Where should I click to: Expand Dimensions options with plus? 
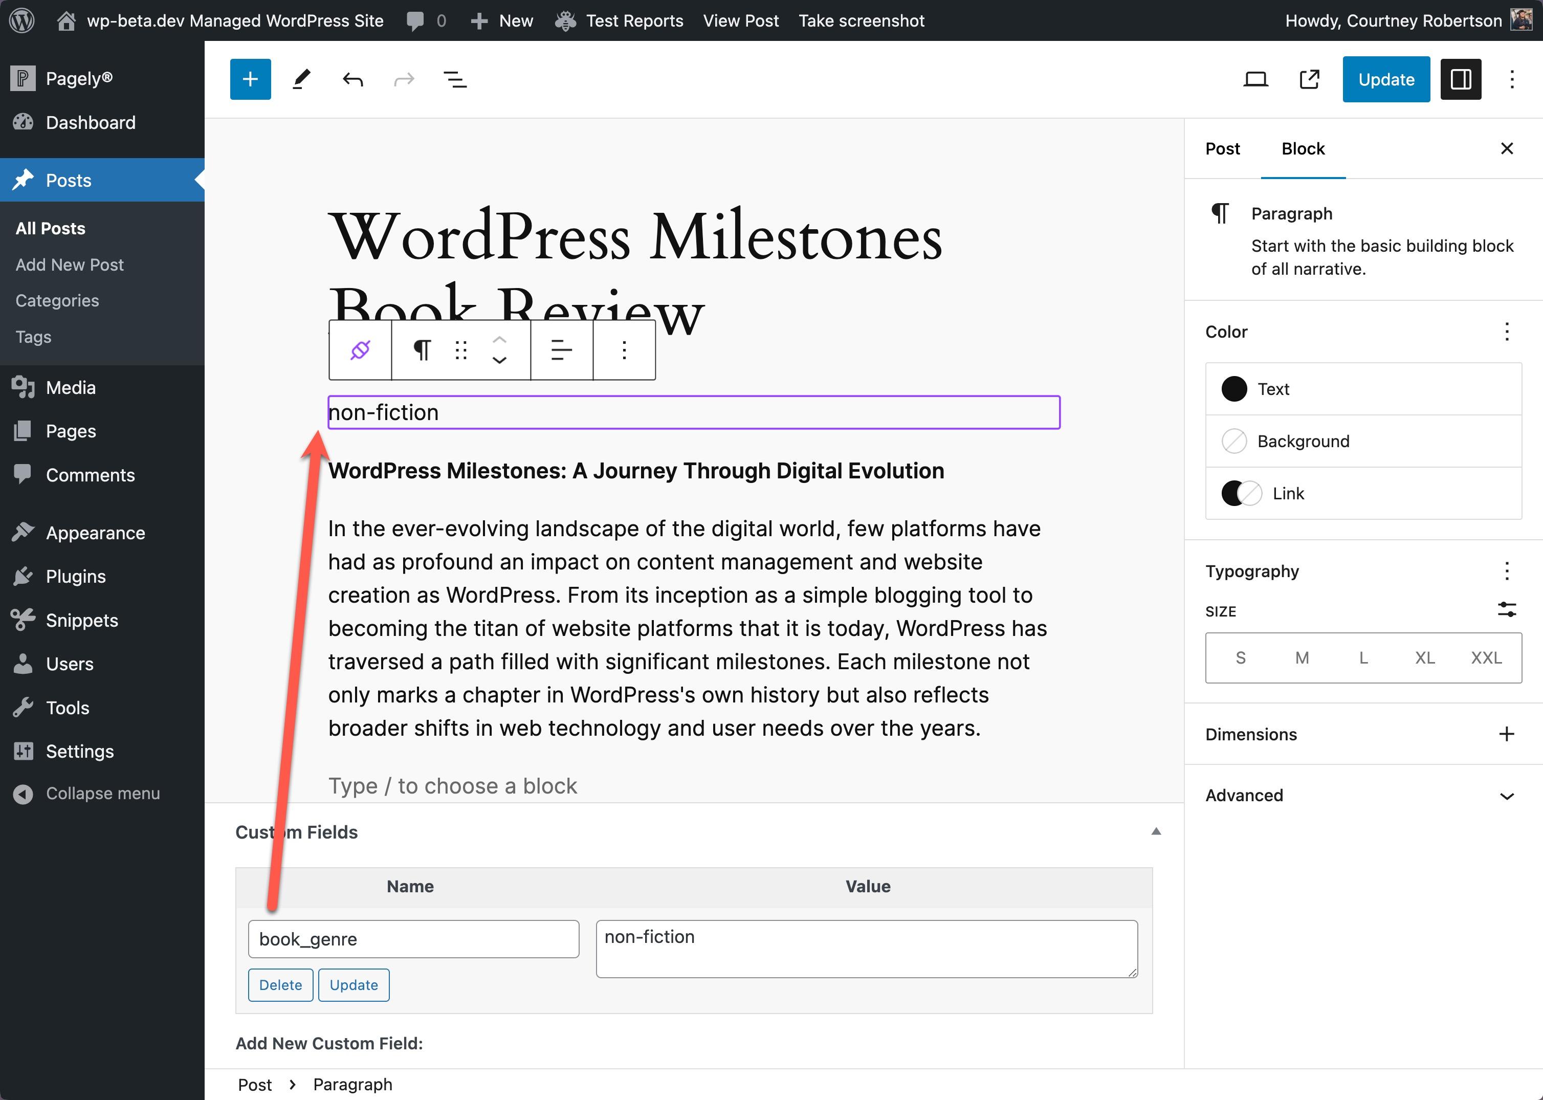point(1507,734)
